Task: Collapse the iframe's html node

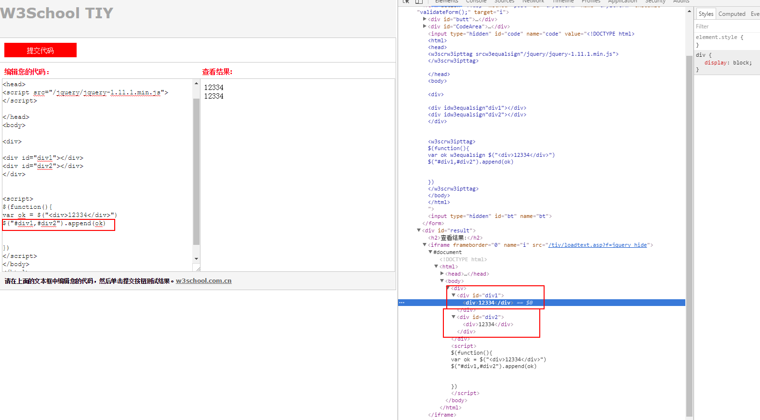Action: click(436, 267)
